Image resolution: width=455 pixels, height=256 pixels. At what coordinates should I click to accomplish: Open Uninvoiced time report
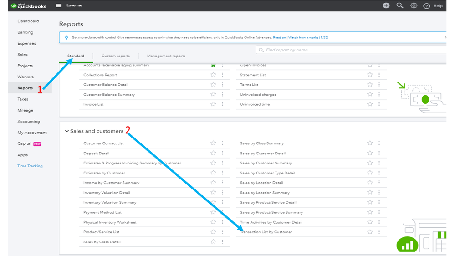coord(255,104)
